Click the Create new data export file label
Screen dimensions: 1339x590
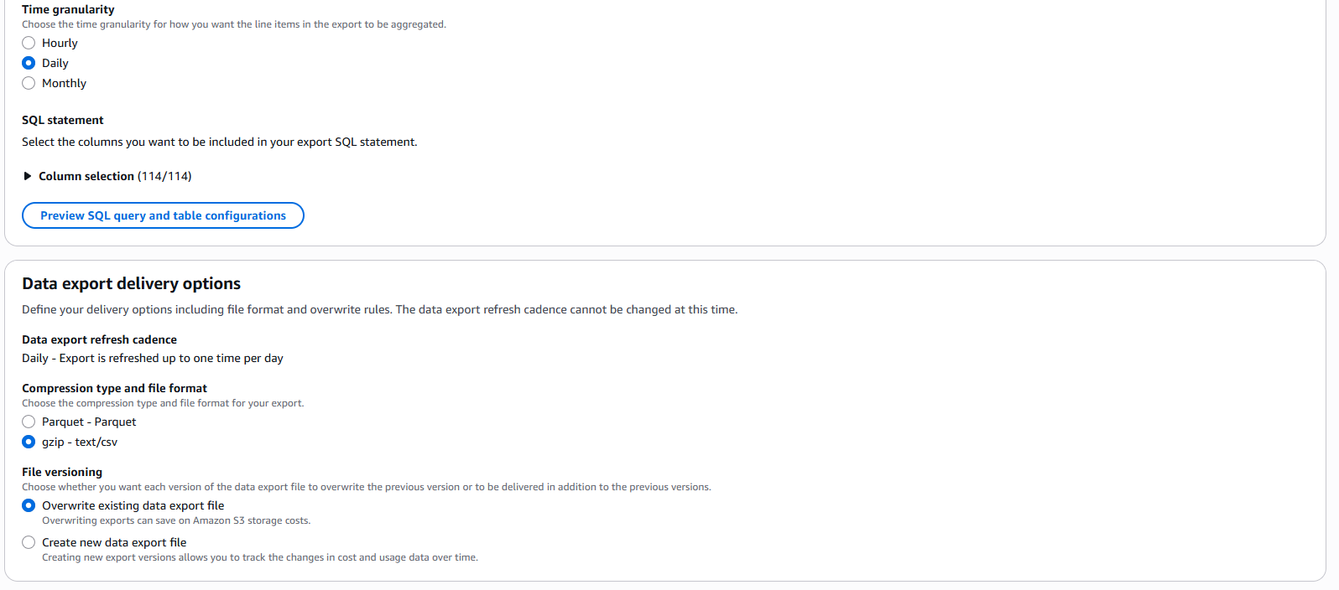click(114, 542)
